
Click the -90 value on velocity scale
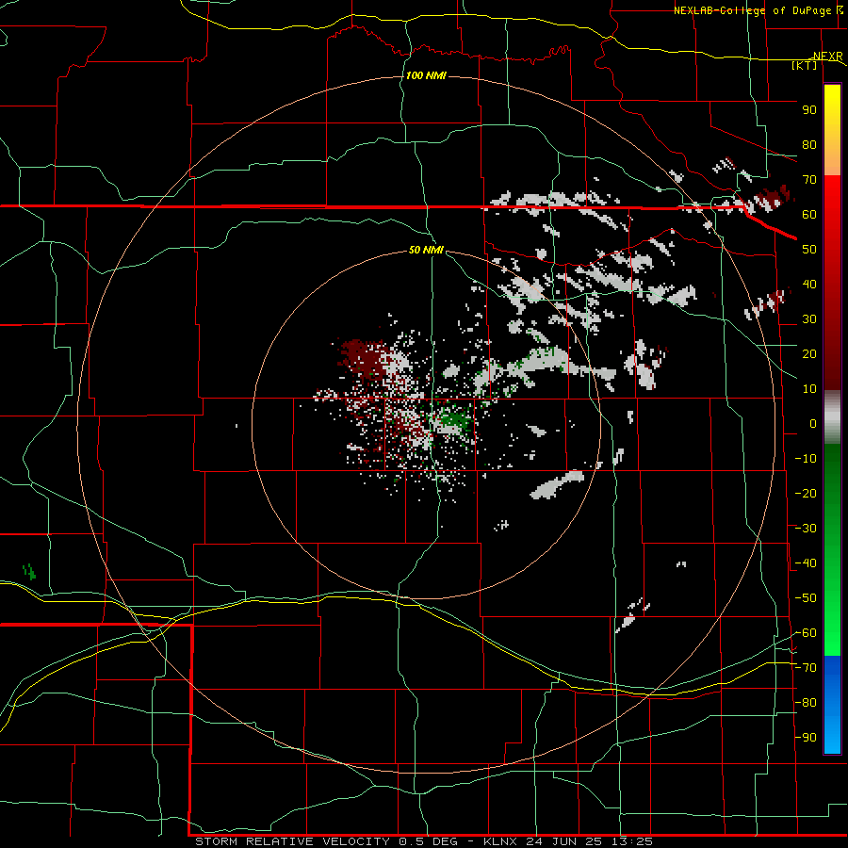pos(806,738)
